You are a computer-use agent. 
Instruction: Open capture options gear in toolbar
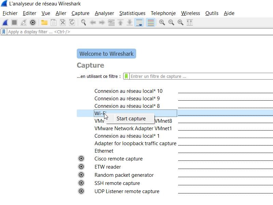(32, 22)
